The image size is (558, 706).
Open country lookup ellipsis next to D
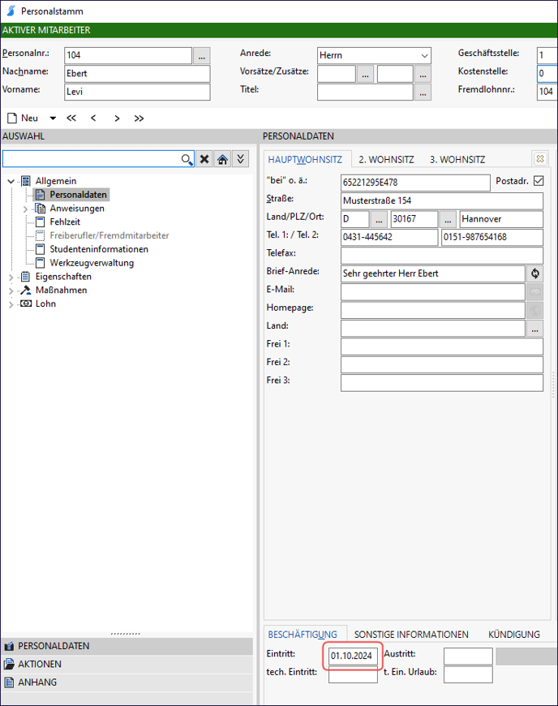379,219
